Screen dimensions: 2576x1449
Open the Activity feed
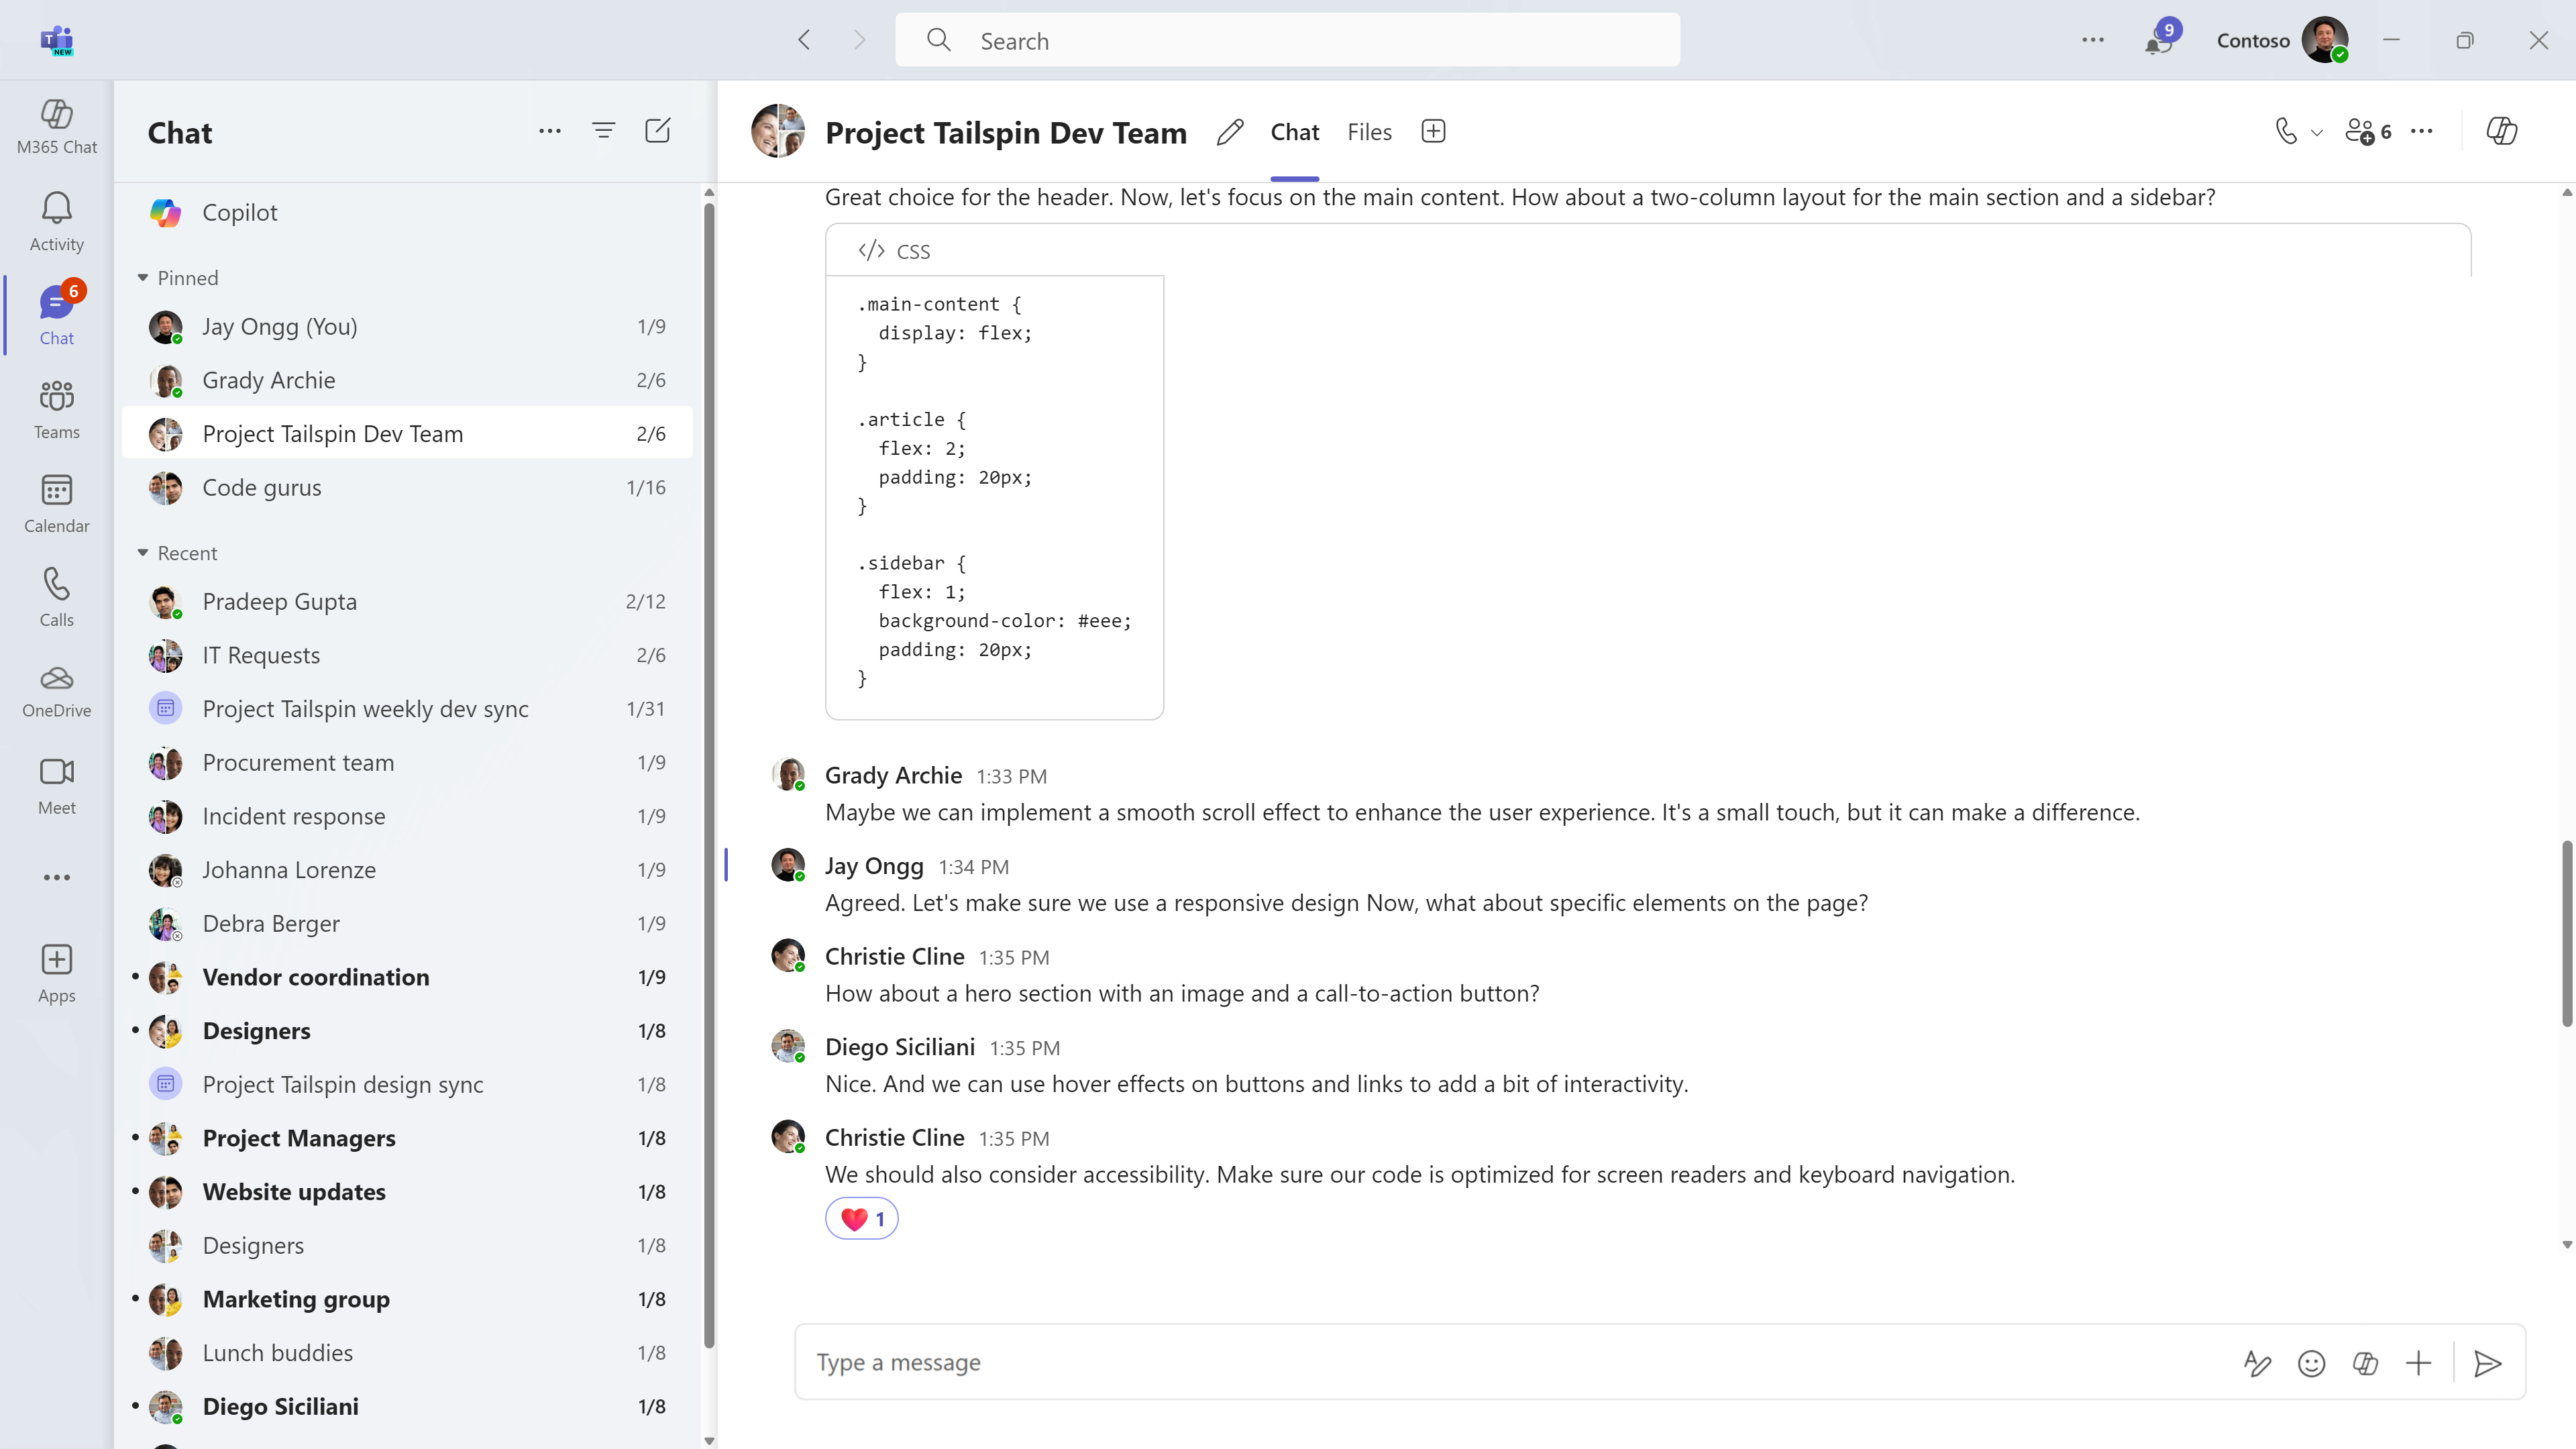[x=56, y=222]
